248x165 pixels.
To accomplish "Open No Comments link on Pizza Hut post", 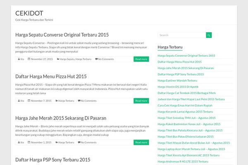I will (x=88, y=101).
